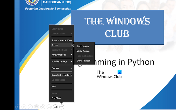
Task: Expand the Camera submenu
Action: pos(62,68)
